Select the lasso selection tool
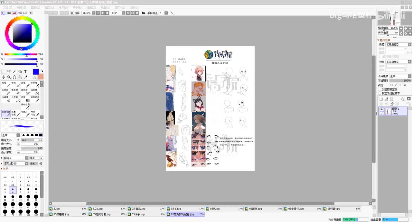 point(9,72)
